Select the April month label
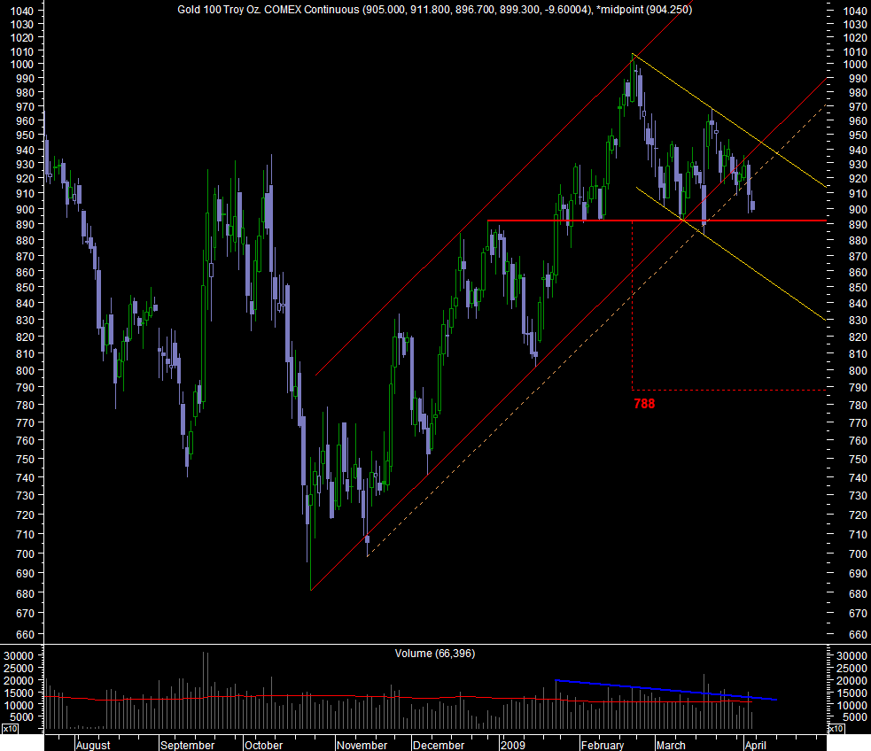871x751 pixels. [756, 745]
